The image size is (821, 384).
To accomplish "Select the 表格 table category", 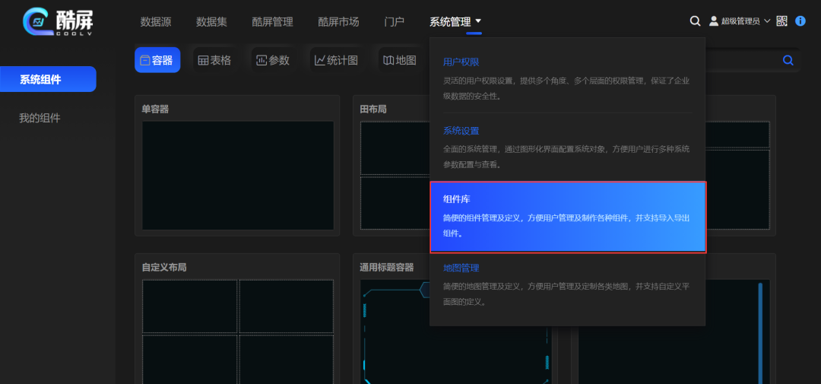I will (x=214, y=60).
